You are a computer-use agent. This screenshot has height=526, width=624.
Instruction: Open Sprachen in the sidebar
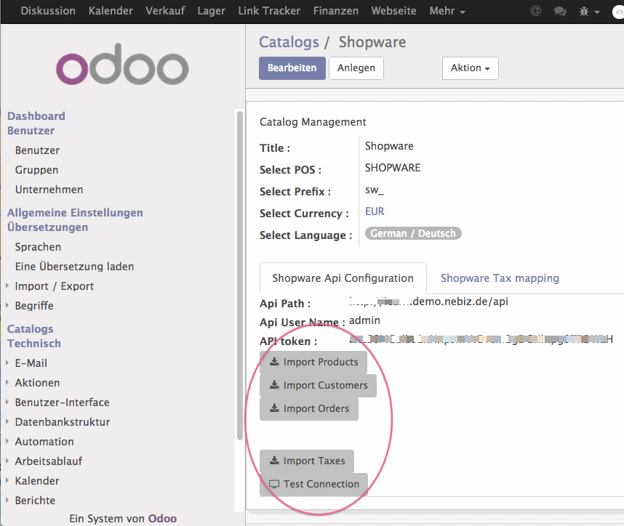point(38,247)
